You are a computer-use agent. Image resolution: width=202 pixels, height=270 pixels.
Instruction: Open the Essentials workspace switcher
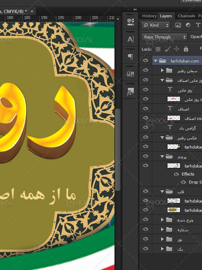191,1
